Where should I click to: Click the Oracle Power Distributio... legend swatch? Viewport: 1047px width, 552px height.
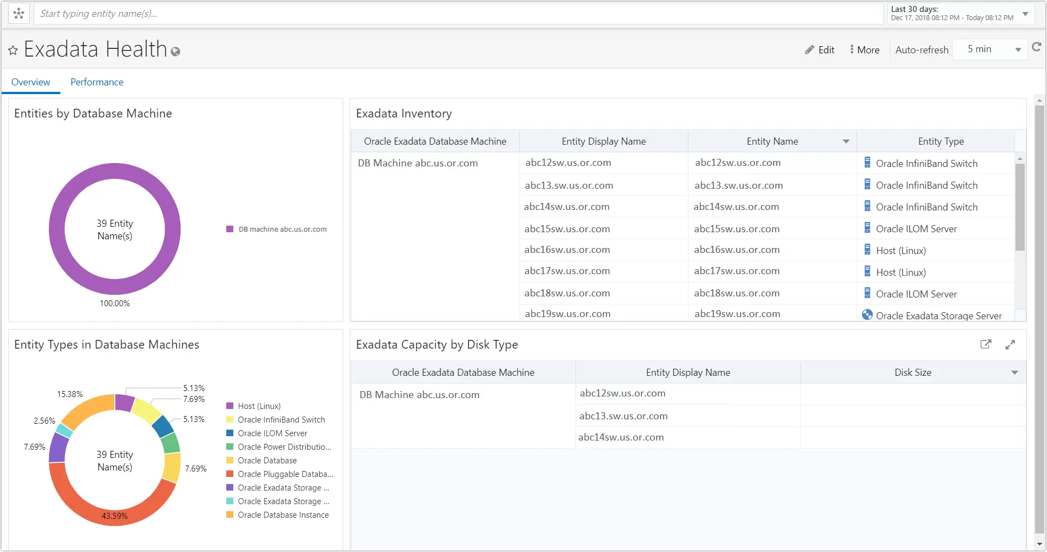coord(230,446)
